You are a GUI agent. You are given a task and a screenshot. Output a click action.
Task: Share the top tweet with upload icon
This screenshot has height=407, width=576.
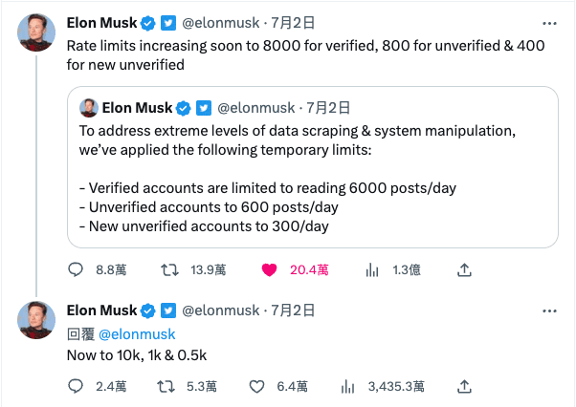[x=464, y=269]
